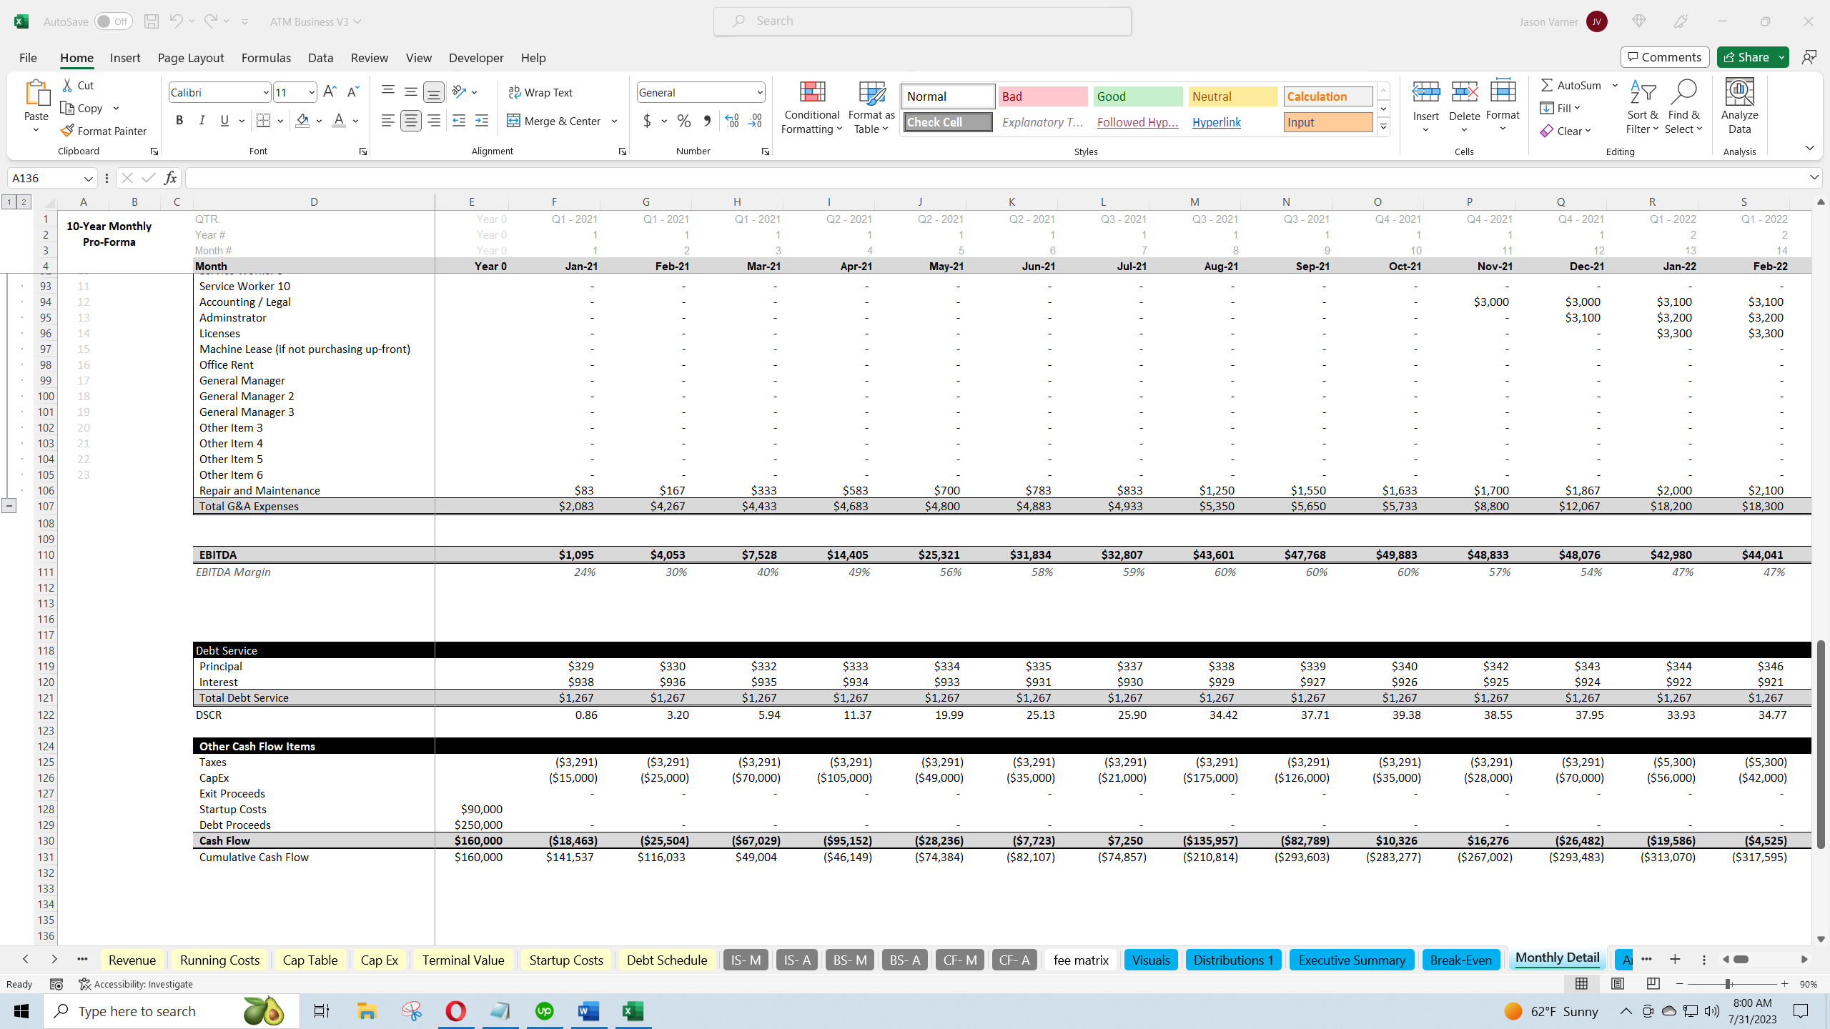Screen dimensions: 1830x1029
Task: Switch to the Debt Schedule sheet
Action: [667, 960]
